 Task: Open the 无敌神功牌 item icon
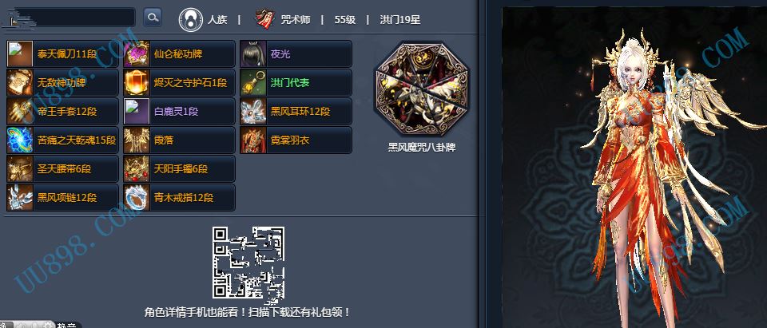point(20,83)
